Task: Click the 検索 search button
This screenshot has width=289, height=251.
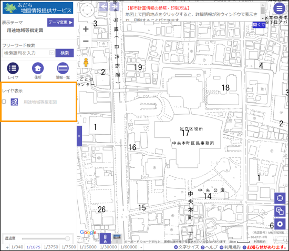Action: (65, 53)
